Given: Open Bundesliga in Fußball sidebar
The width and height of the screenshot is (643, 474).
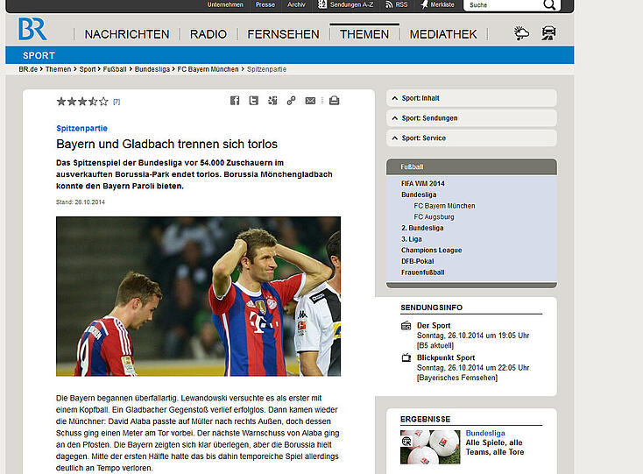Looking at the screenshot, I should coord(419,195).
